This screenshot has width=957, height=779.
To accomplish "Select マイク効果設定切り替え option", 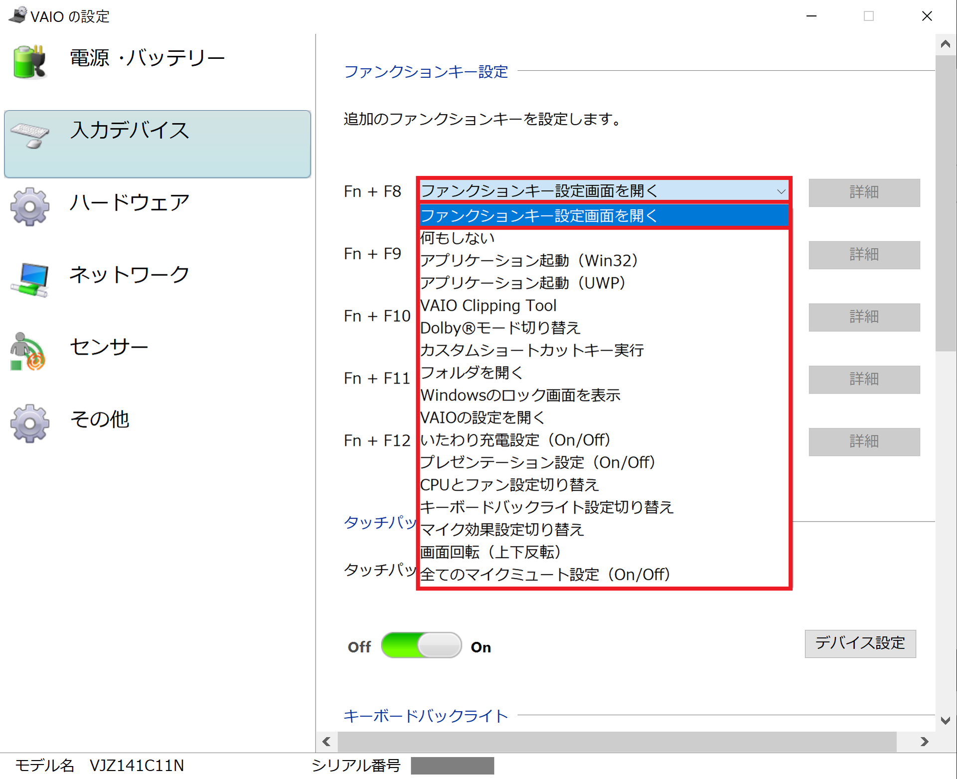I will click(604, 530).
